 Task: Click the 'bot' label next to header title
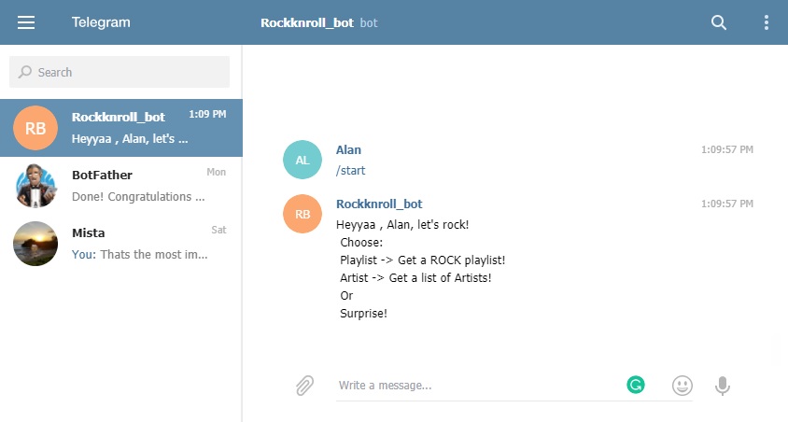click(369, 22)
